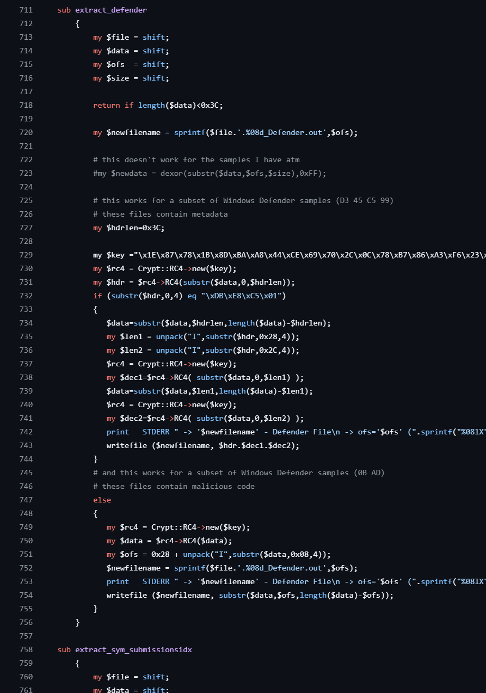Click comment mentioning (0B AD) samples
This screenshot has width=486, height=693.
pos(239,473)
